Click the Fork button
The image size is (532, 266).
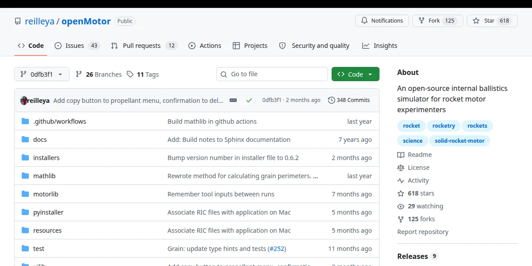pos(438,21)
